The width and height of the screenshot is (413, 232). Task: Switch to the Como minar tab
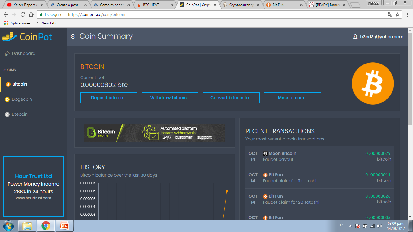coord(112,5)
